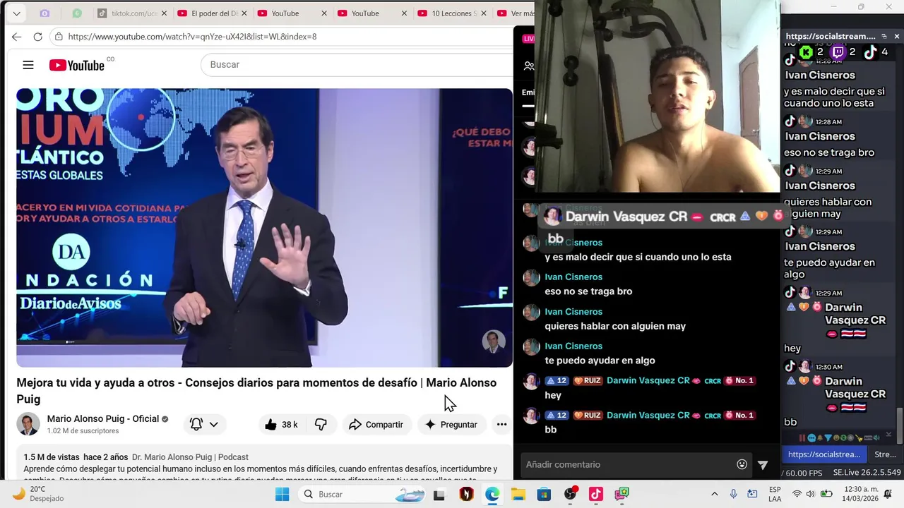
Task: Click '1.5 M de vistas' text
Action: click(x=52, y=457)
